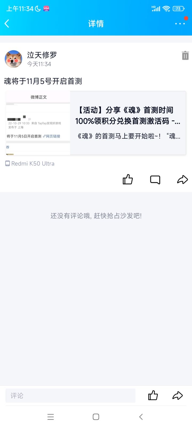192x428 pixels.
Task: Tap the Android home navigation button
Action: click(x=96, y=417)
